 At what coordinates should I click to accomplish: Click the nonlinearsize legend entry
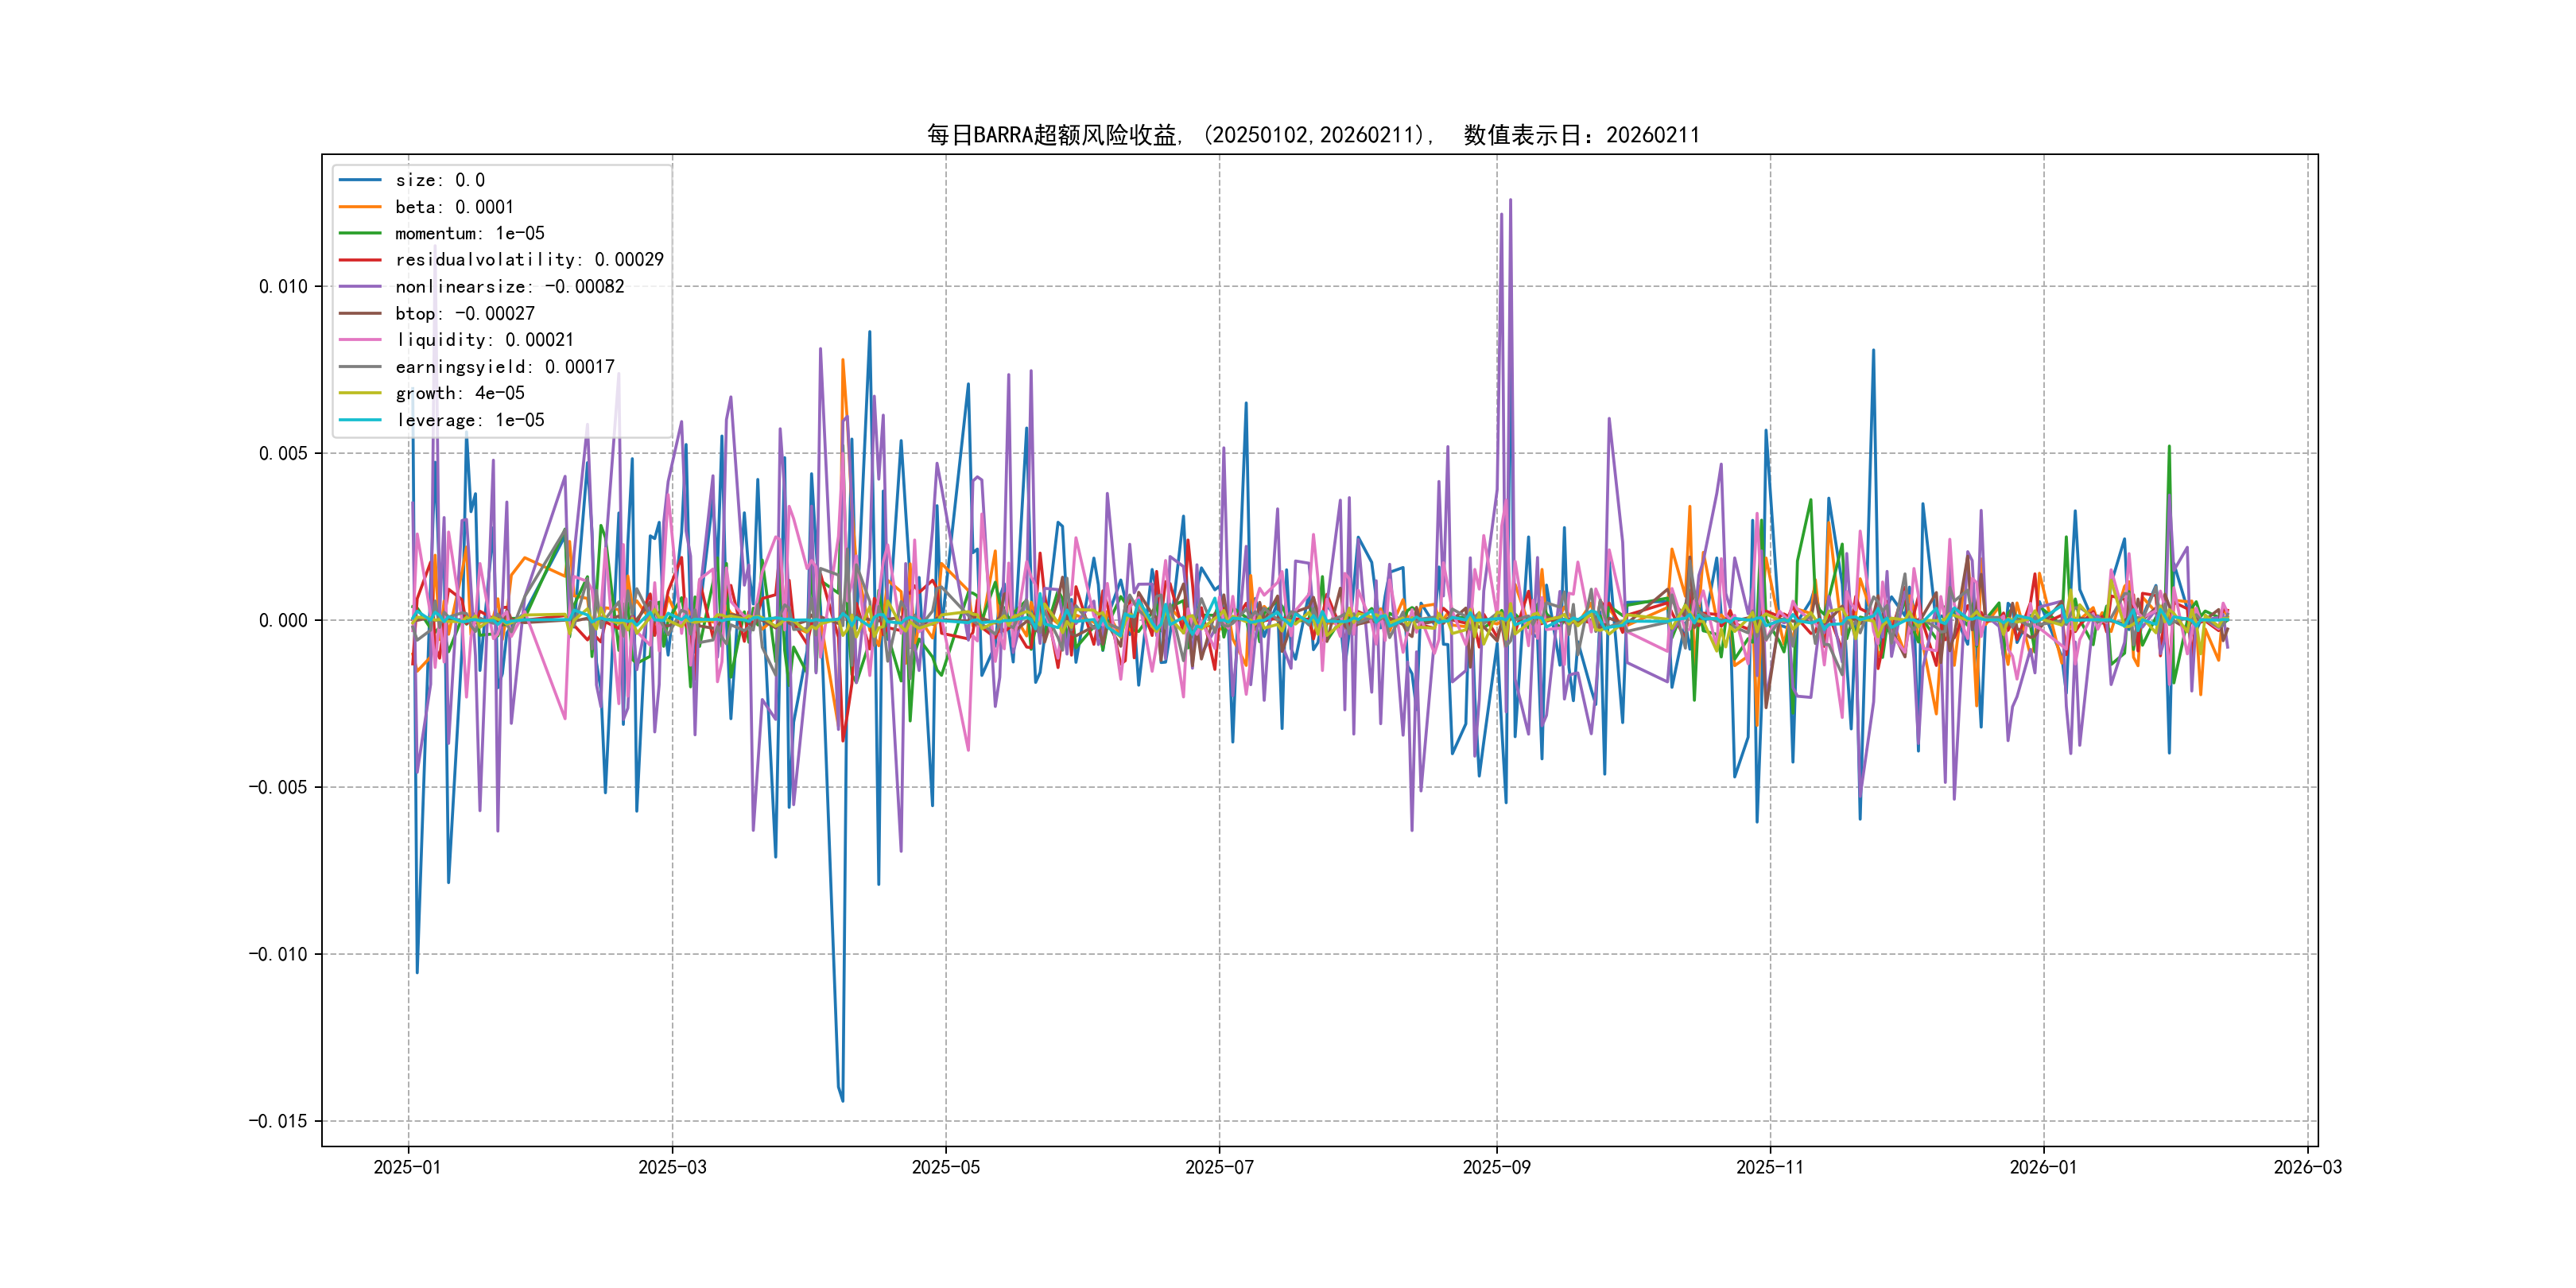[509, 287]
